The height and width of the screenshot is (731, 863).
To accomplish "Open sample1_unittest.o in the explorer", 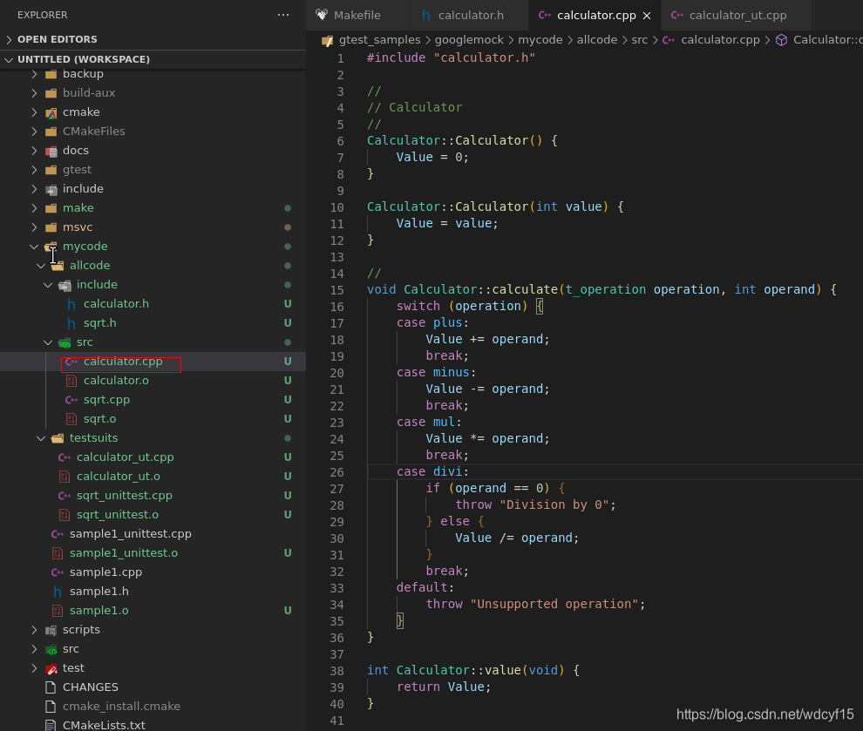I will coord(123,553).
